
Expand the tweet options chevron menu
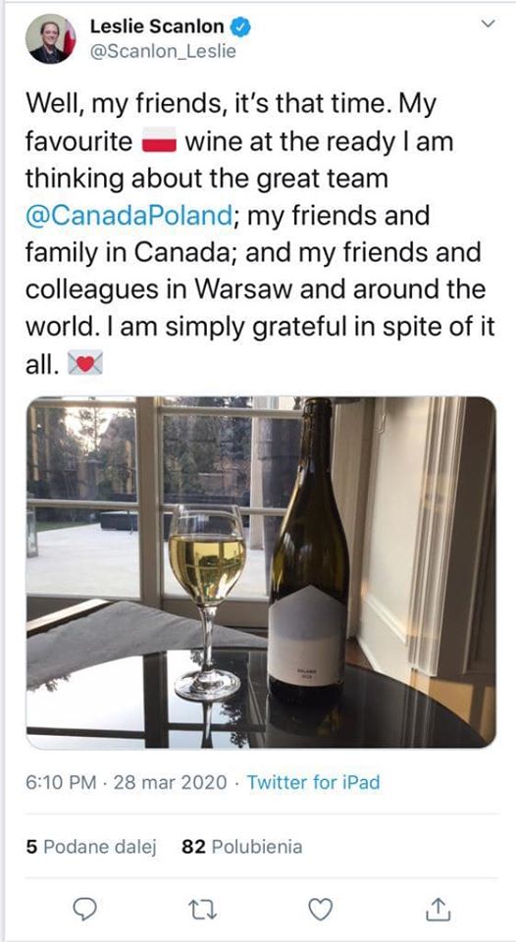490,24
